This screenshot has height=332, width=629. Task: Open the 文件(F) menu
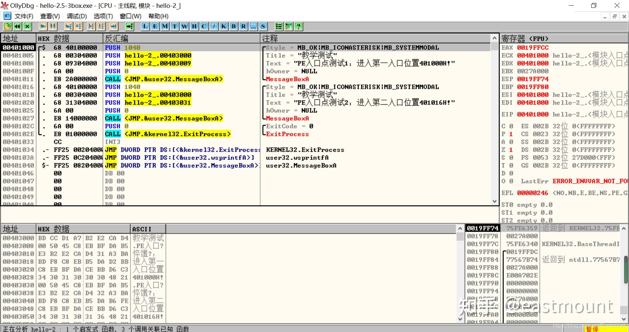pos(24,16)
